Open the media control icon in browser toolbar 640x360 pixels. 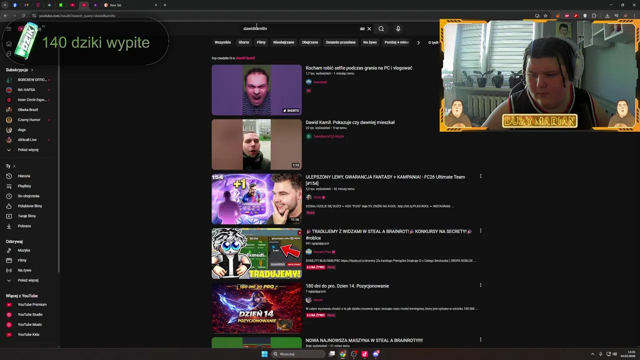616,15
